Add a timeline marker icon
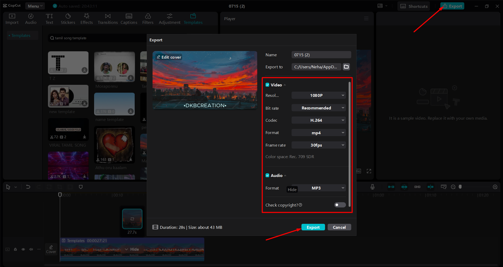Image resolution: width=503 pixels, height=267 pixels. pyautogui.click(x=81, y=187)
